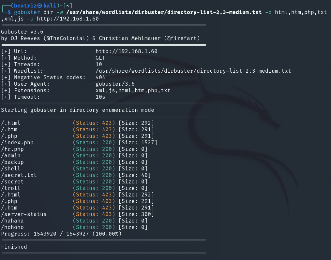Viewport: 331px width, 260px height.
Task: Click the 'Gobuster v3.6' banner text
Action: point(22,32)
